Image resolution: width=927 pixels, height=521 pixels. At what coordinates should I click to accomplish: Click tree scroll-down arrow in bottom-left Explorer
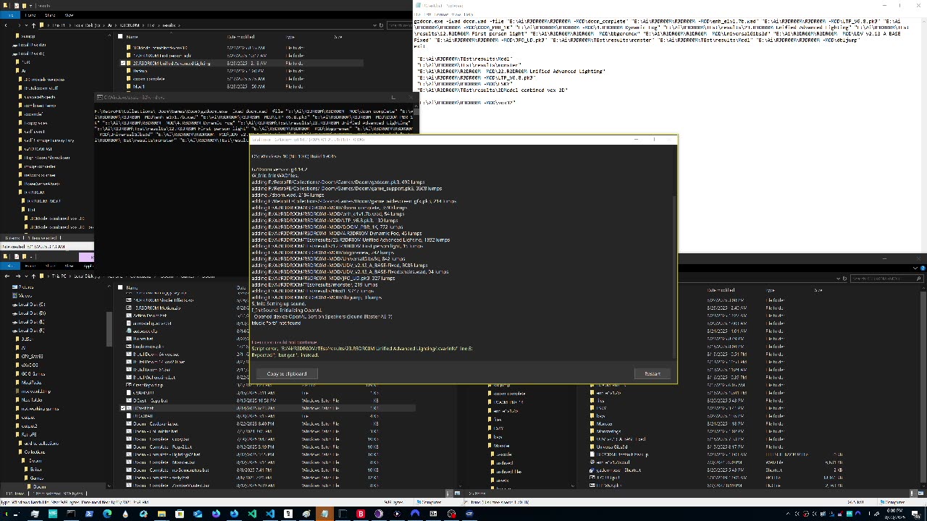point(109,486)
